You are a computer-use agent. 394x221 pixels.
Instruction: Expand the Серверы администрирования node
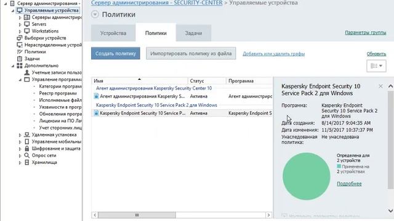[20, 18]
